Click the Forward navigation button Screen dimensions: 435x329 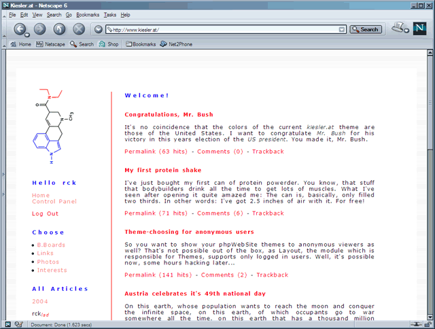(39, 29)
